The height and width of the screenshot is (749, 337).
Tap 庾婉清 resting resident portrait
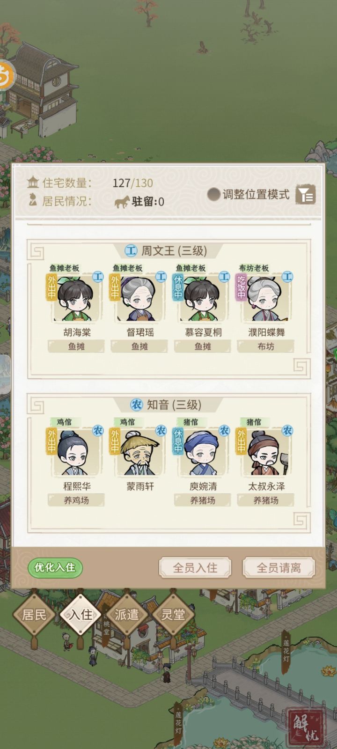pos(203,451)
